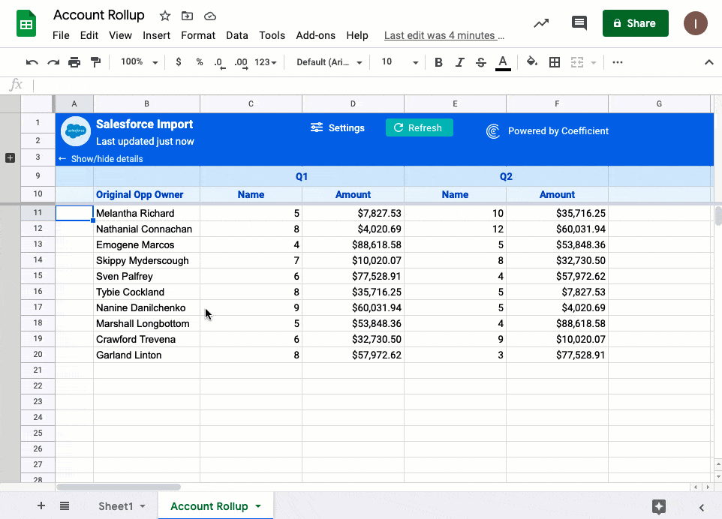
Task: Select the Garland Linton cell
Action: click(x=146, y=355)
